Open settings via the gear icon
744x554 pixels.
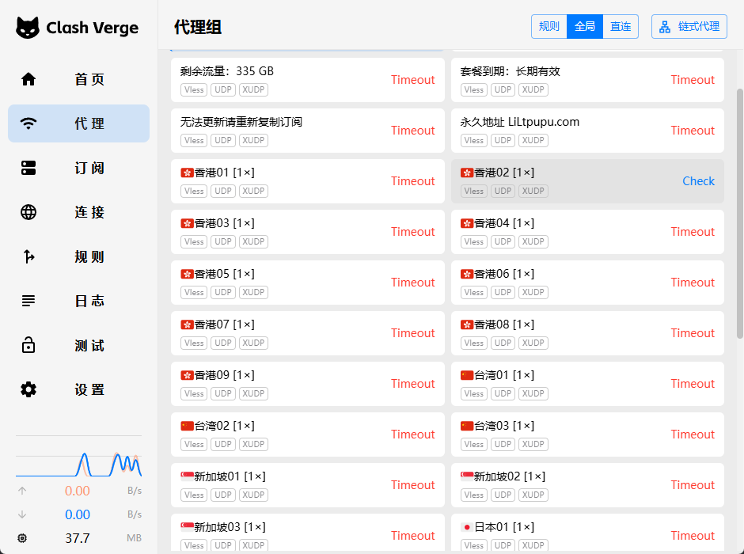point(28,389)
